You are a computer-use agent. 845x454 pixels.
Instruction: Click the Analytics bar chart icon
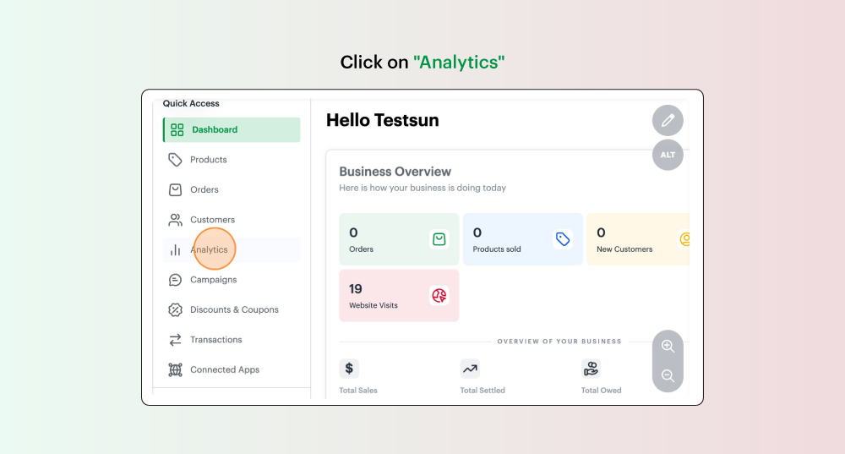point(175,250)
